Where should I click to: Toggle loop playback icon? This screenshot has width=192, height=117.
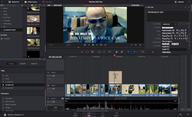tap(105, 45)
